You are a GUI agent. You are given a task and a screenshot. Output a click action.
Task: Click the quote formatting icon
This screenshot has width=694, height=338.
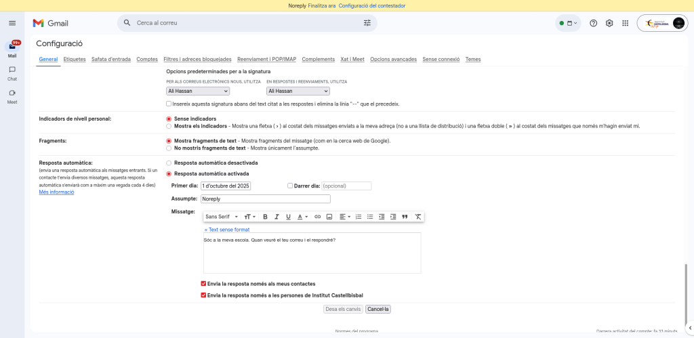tap(405, 217)
